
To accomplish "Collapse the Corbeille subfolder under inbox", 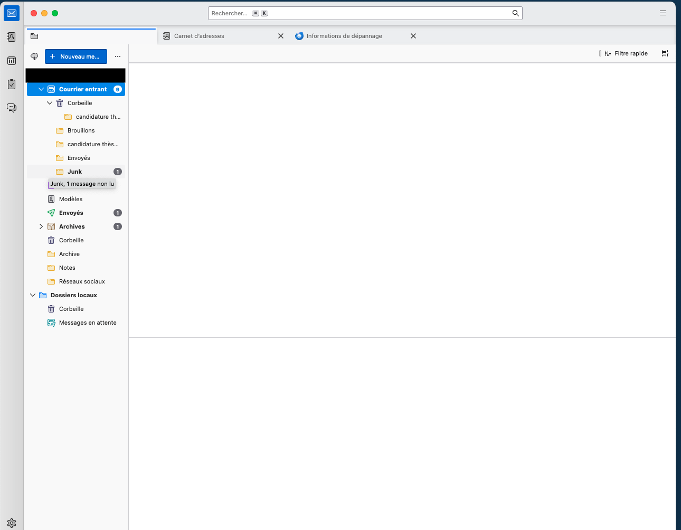I will point(50,103).
